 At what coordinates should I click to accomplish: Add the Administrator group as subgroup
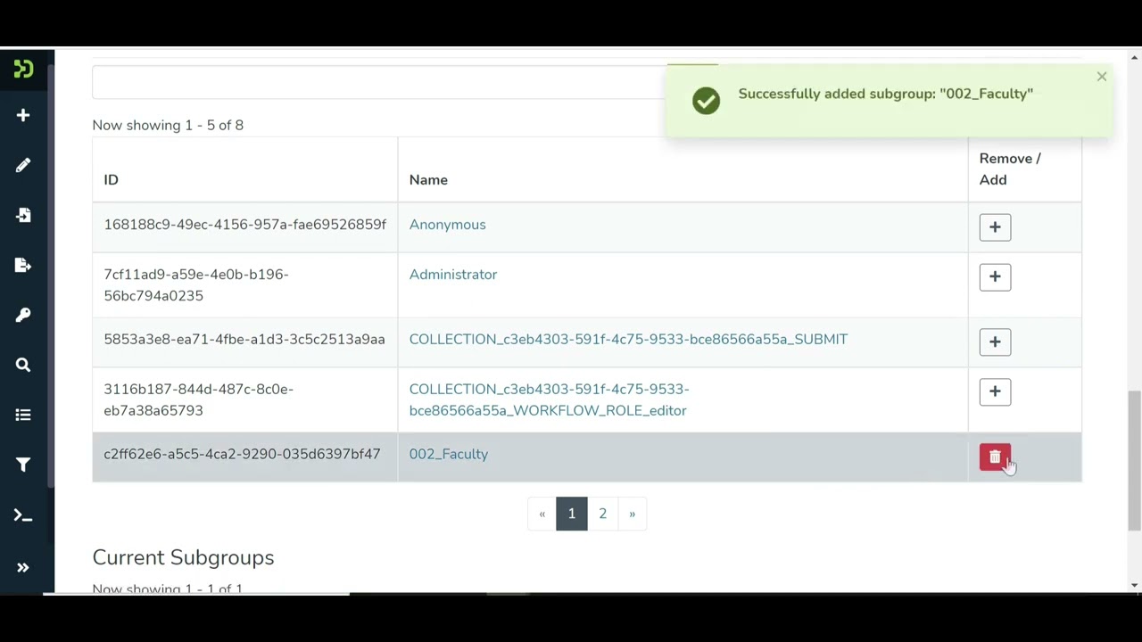[995, 276]
